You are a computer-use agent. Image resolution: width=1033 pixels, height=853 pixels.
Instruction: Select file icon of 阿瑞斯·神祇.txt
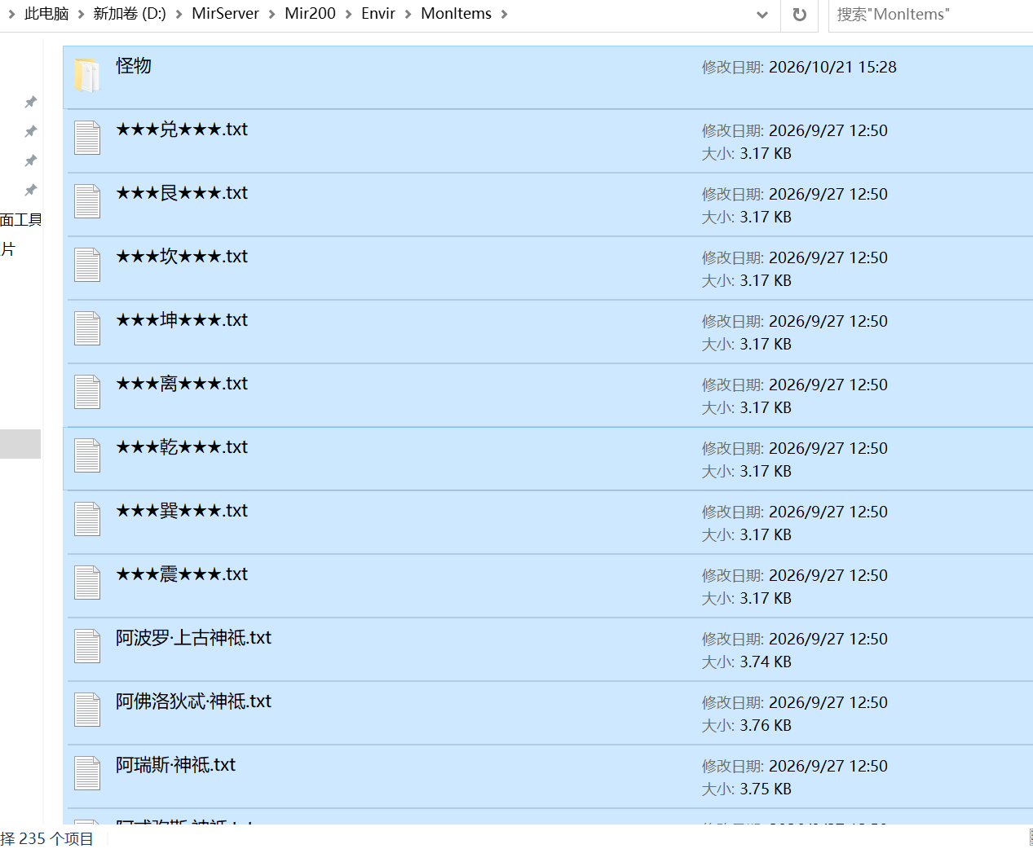tap(87, 774)
